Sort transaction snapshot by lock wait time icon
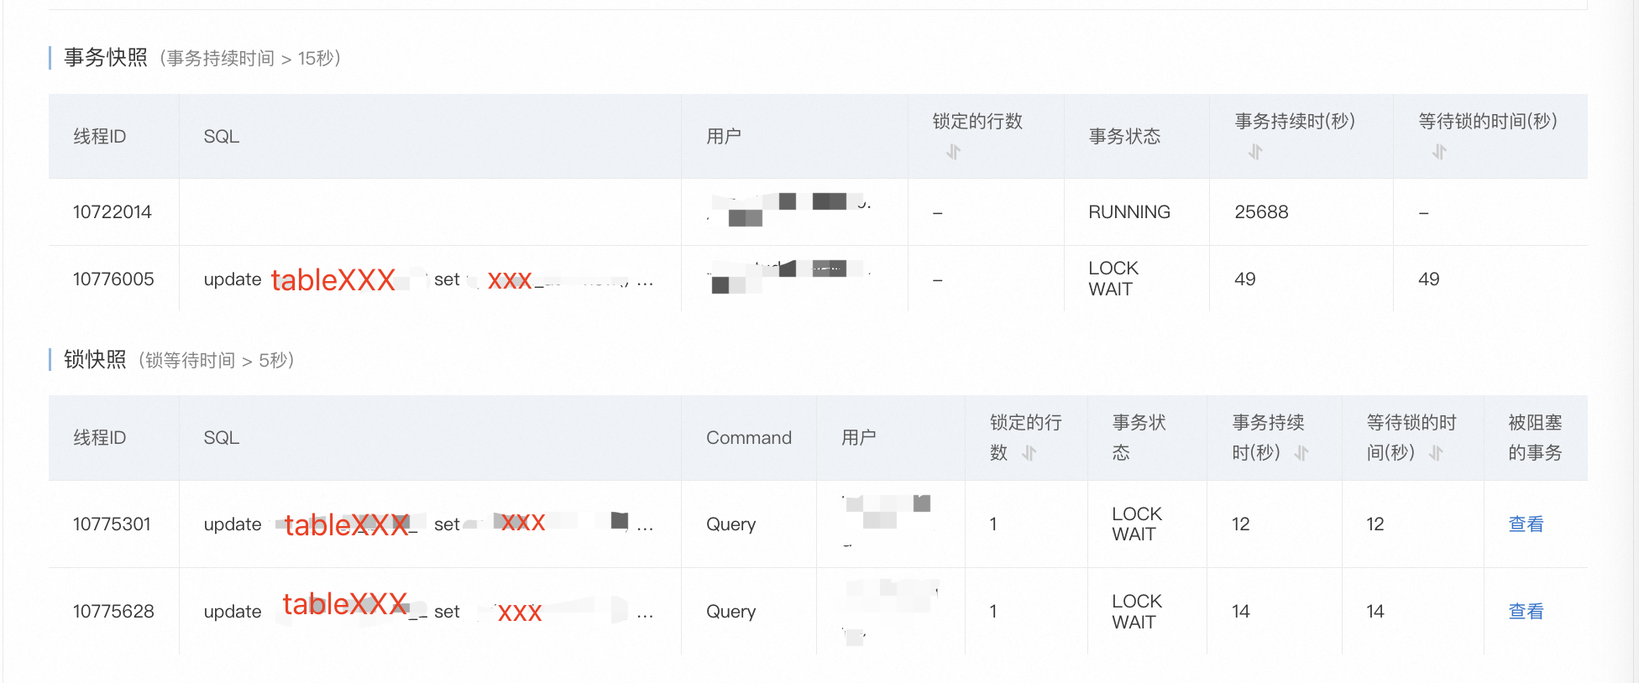The image size is (1639, 683). pos(1439,152)
